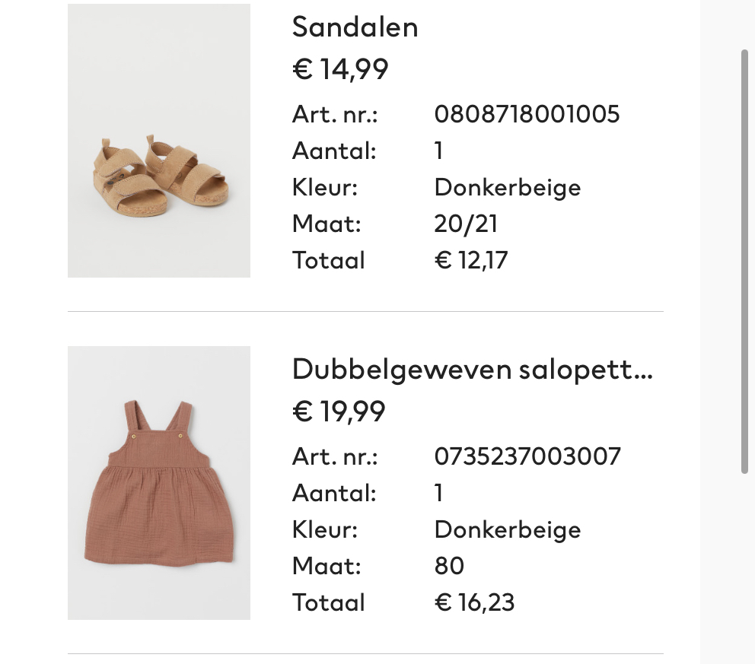This screenshot has height=664, width=755.
Task: Click the sandals total € 12,17
Action: pyautogui.click(x=471, y=260)
